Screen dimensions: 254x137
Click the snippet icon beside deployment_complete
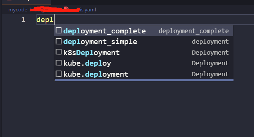[x=58, y=30]
